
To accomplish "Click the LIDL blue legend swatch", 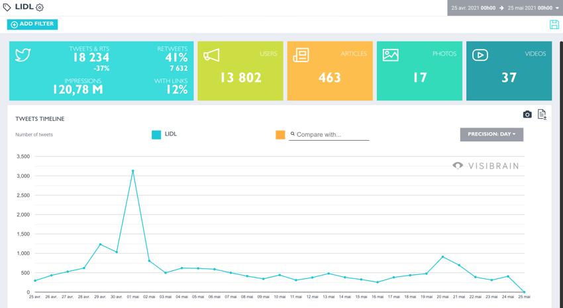I will click(156, 135).
